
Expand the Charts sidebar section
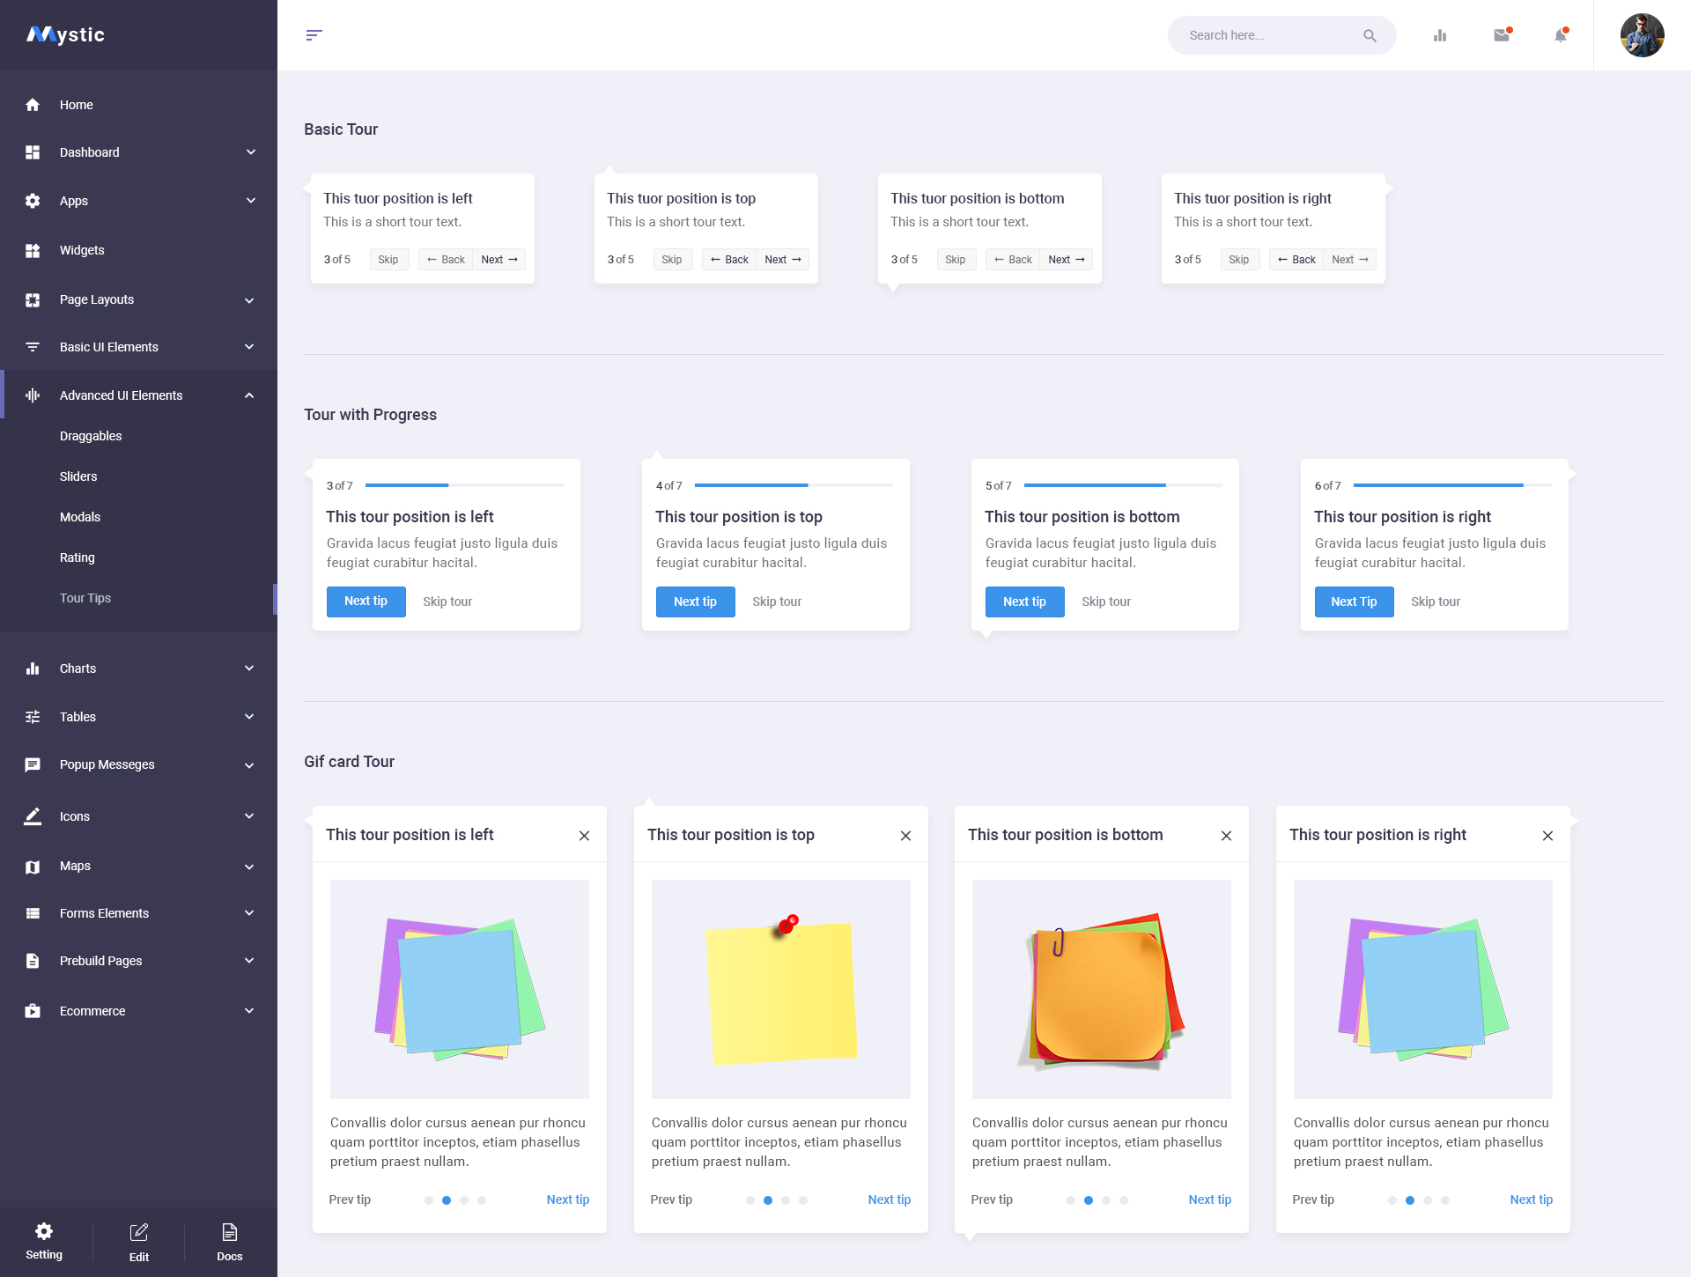click(78, 668)
